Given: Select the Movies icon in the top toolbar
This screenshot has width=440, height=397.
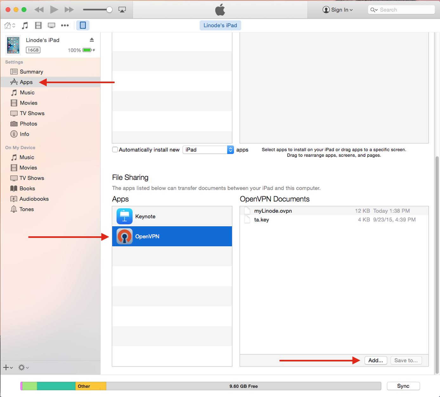Looking at the screenshot, I should pos(38,25).
